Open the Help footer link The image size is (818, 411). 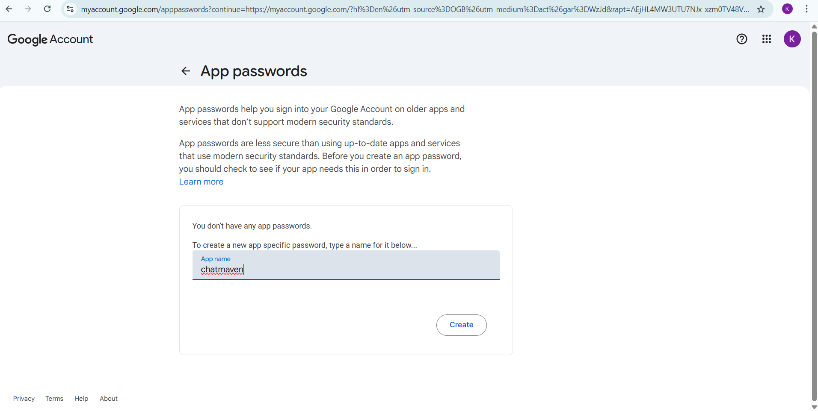pyautogui.click(x=81, y=399)
